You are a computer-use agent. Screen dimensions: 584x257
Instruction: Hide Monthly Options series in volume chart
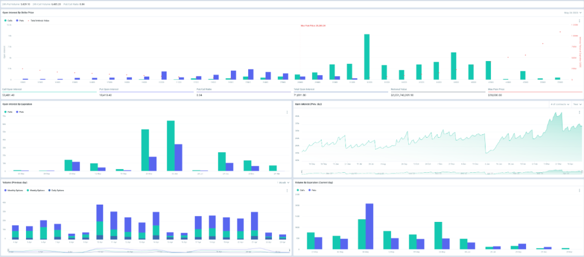coord(13,190)
